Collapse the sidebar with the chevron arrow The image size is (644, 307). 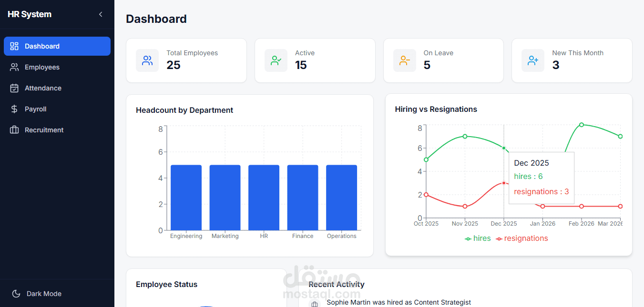click(x=101, y=14)
